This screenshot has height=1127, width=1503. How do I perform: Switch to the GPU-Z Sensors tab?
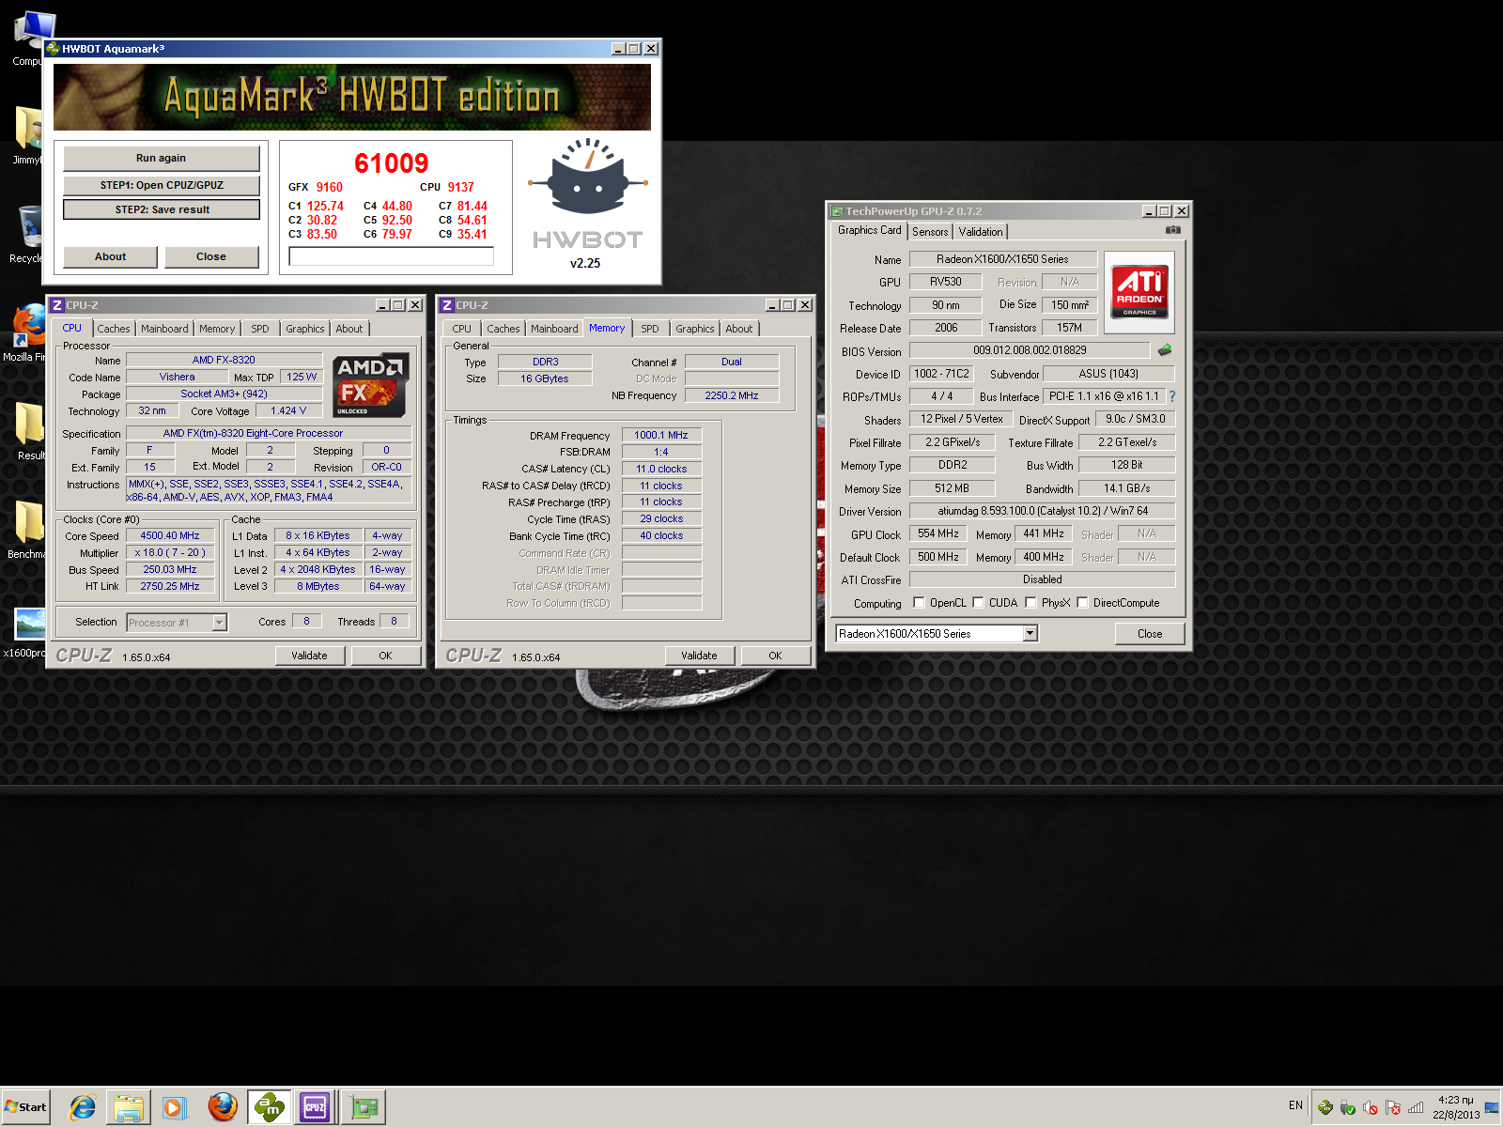[930, 232]
